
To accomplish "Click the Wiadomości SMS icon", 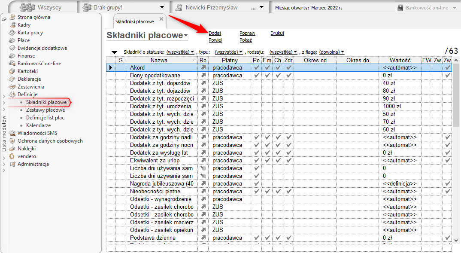I will (12, 133).
